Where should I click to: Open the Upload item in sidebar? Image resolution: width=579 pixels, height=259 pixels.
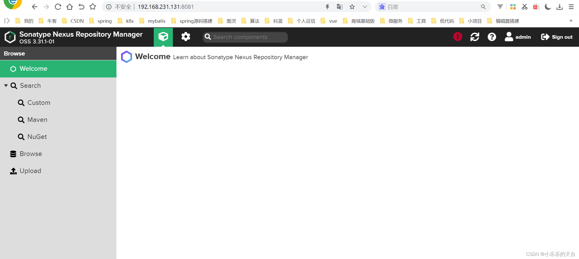click(25, 171)
